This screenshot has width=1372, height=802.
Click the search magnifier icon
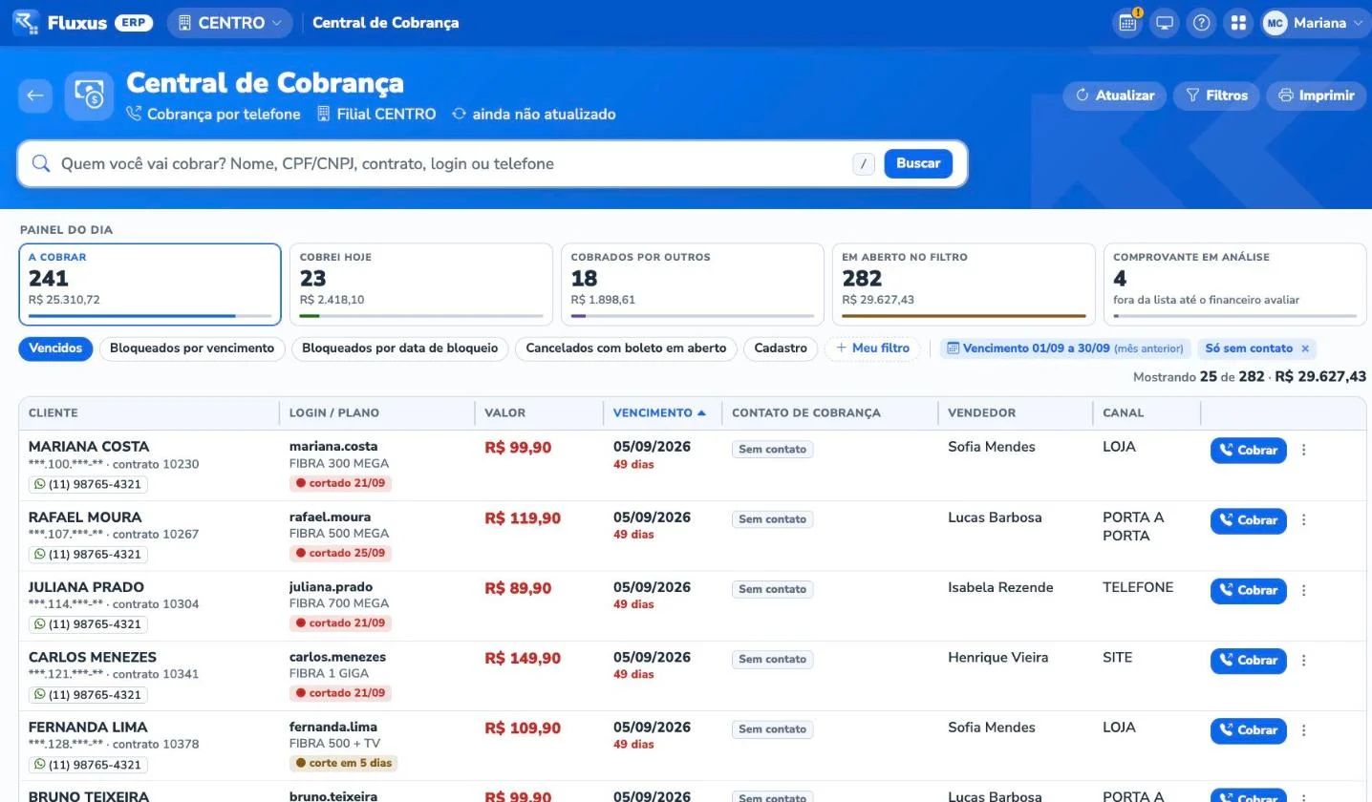click(x=41, y=163)
